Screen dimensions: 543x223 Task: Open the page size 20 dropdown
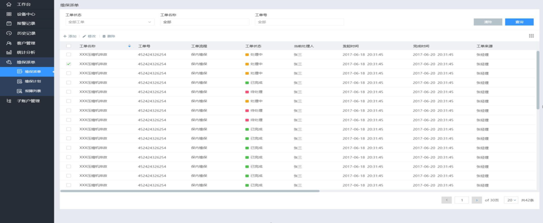point(511,200)
